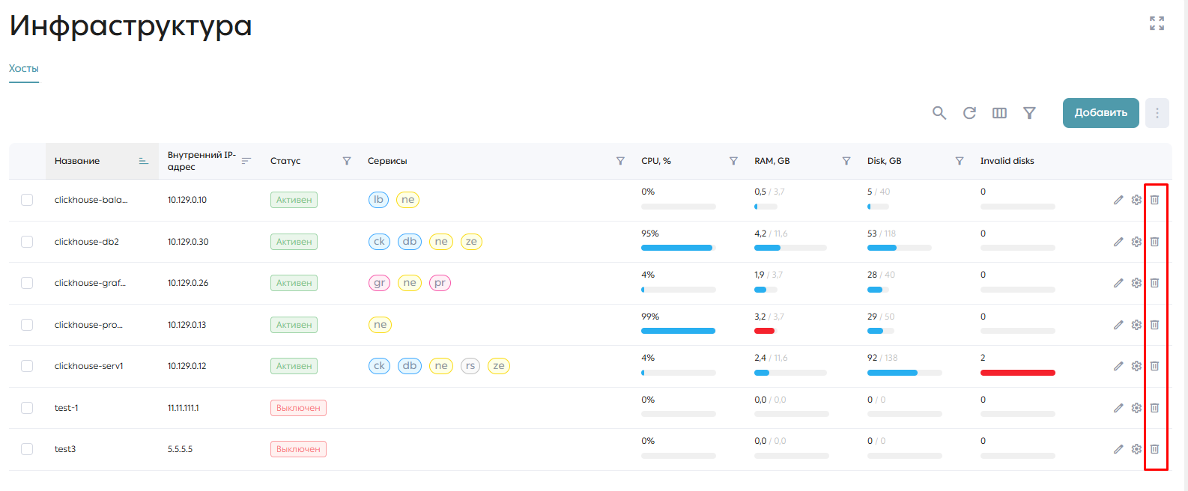Toggle fullscreen mode with expand icon
This screenshot has height=491, width=1188.
(1157, 23)
